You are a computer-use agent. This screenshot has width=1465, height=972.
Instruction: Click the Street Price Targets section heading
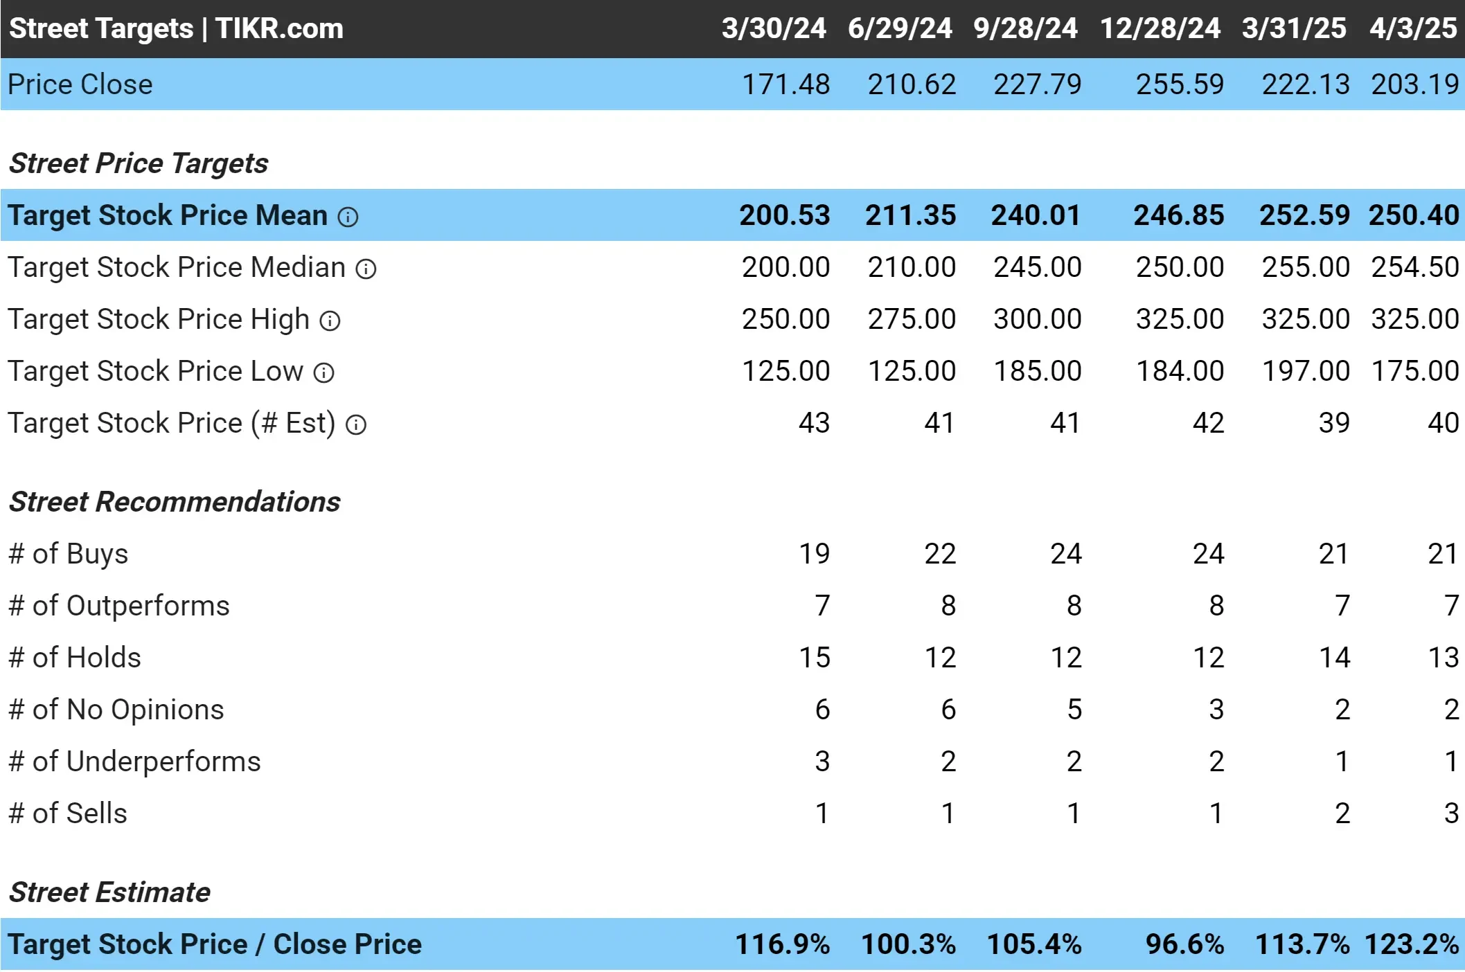pyautogui.click(x=139, y=163)
